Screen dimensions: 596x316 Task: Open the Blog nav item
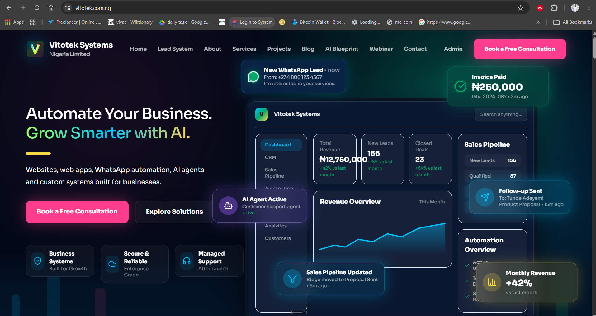308,49
